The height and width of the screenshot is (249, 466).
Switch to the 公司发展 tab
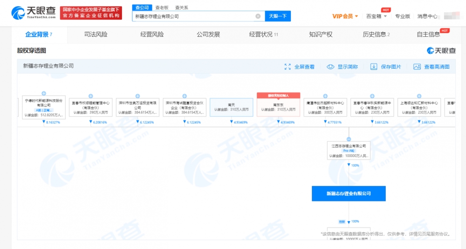[x=208, y=35]
